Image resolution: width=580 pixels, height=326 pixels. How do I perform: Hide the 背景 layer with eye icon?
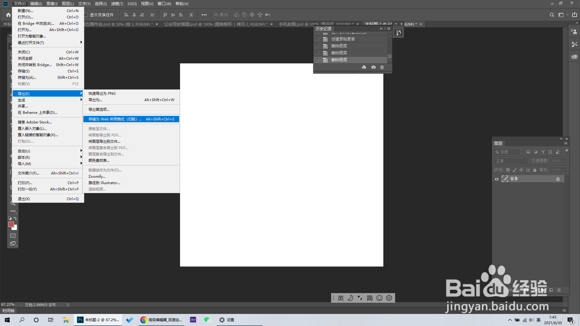[497, 179]
